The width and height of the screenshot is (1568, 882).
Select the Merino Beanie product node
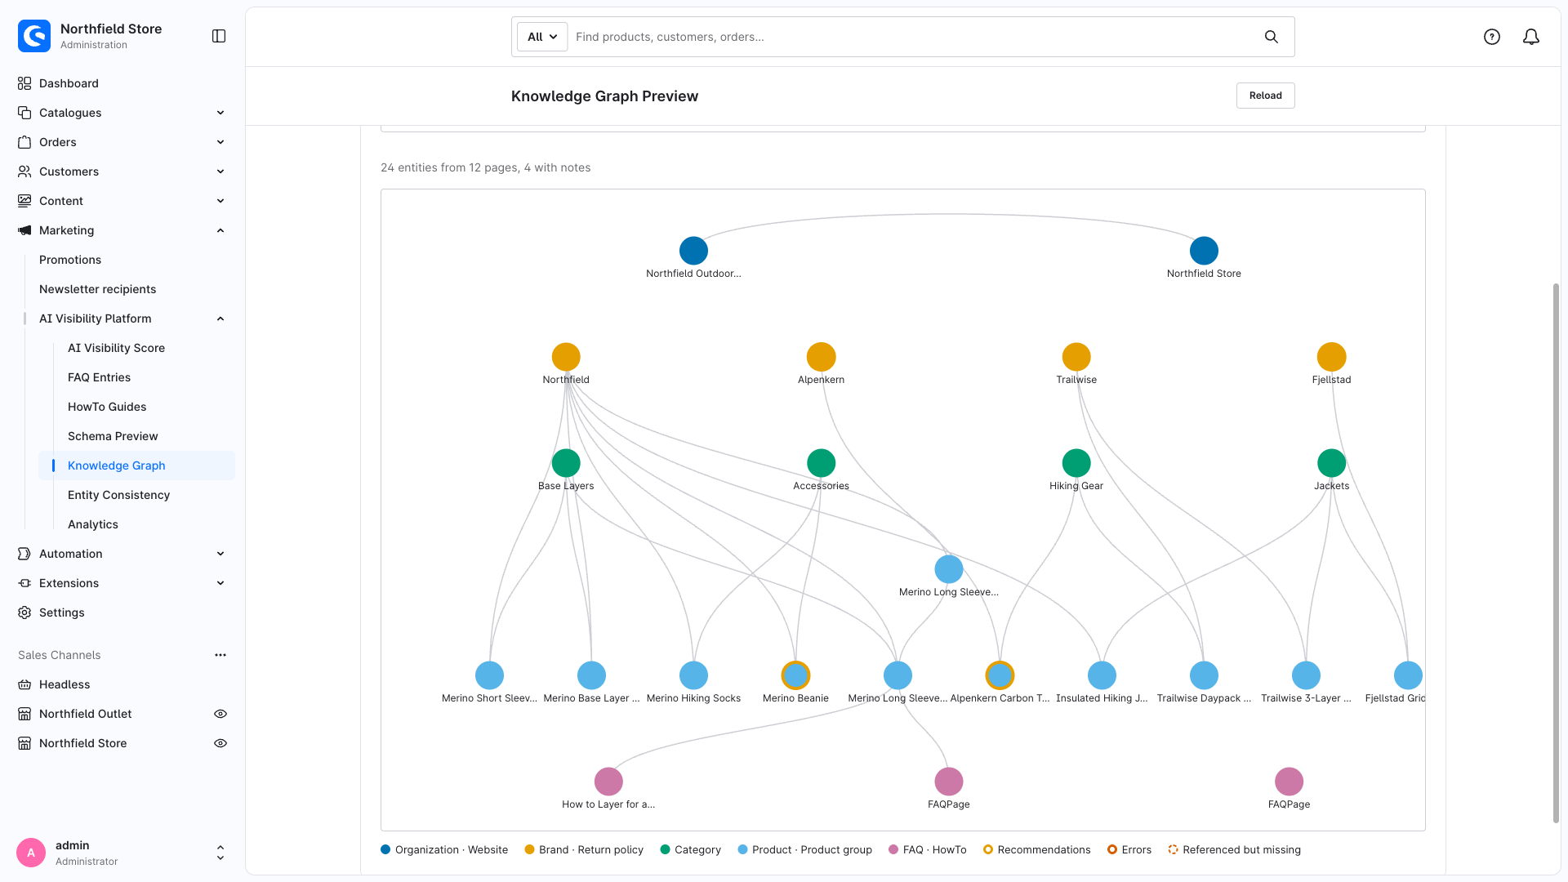795,675
